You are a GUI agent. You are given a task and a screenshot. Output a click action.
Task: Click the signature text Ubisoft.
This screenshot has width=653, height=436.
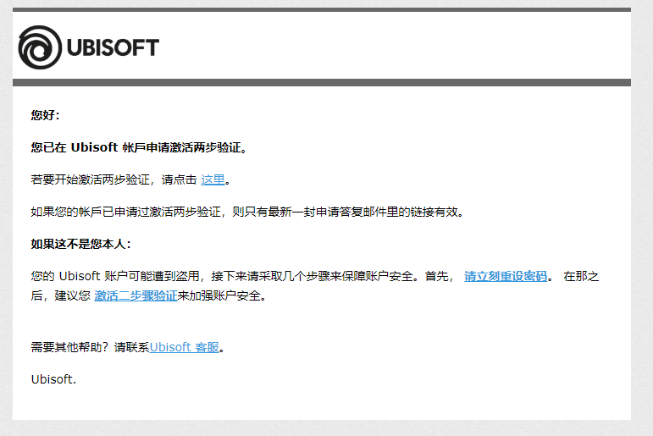coord(53,379)
